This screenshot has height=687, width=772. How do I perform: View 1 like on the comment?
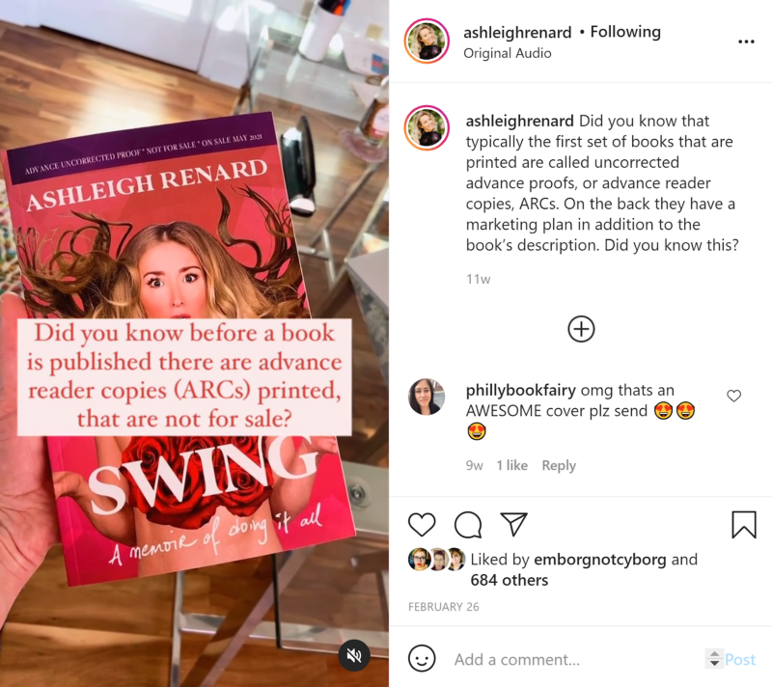tap(511, 465)
